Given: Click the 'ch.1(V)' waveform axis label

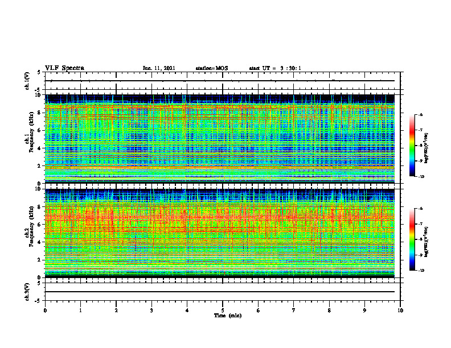Looking at the screenshot, I should (27, 81).
